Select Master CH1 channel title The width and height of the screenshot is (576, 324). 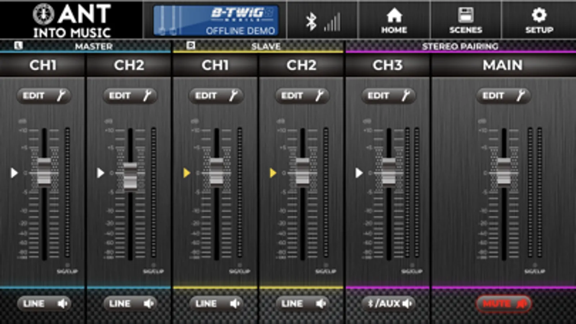tap(43, 65)
